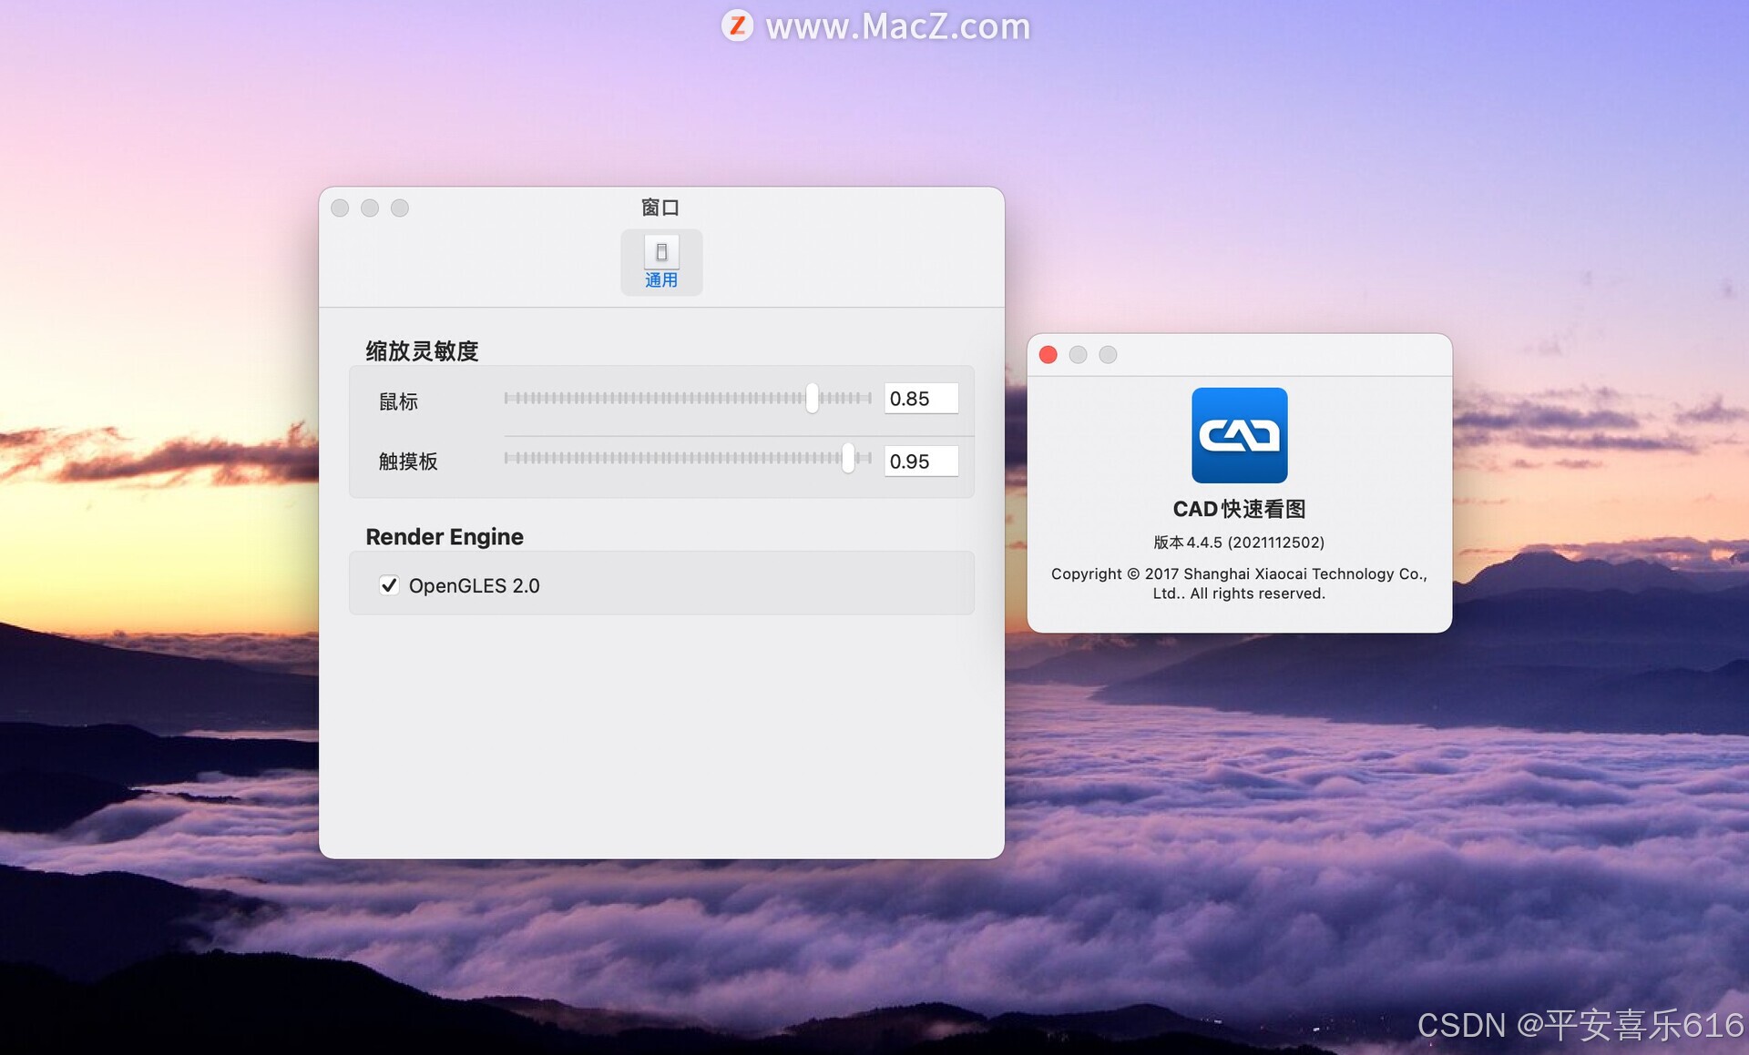Viewport: 1749px width, 1055px height.
Task: Click the zoom button of About window
Action: [1108, 355]
